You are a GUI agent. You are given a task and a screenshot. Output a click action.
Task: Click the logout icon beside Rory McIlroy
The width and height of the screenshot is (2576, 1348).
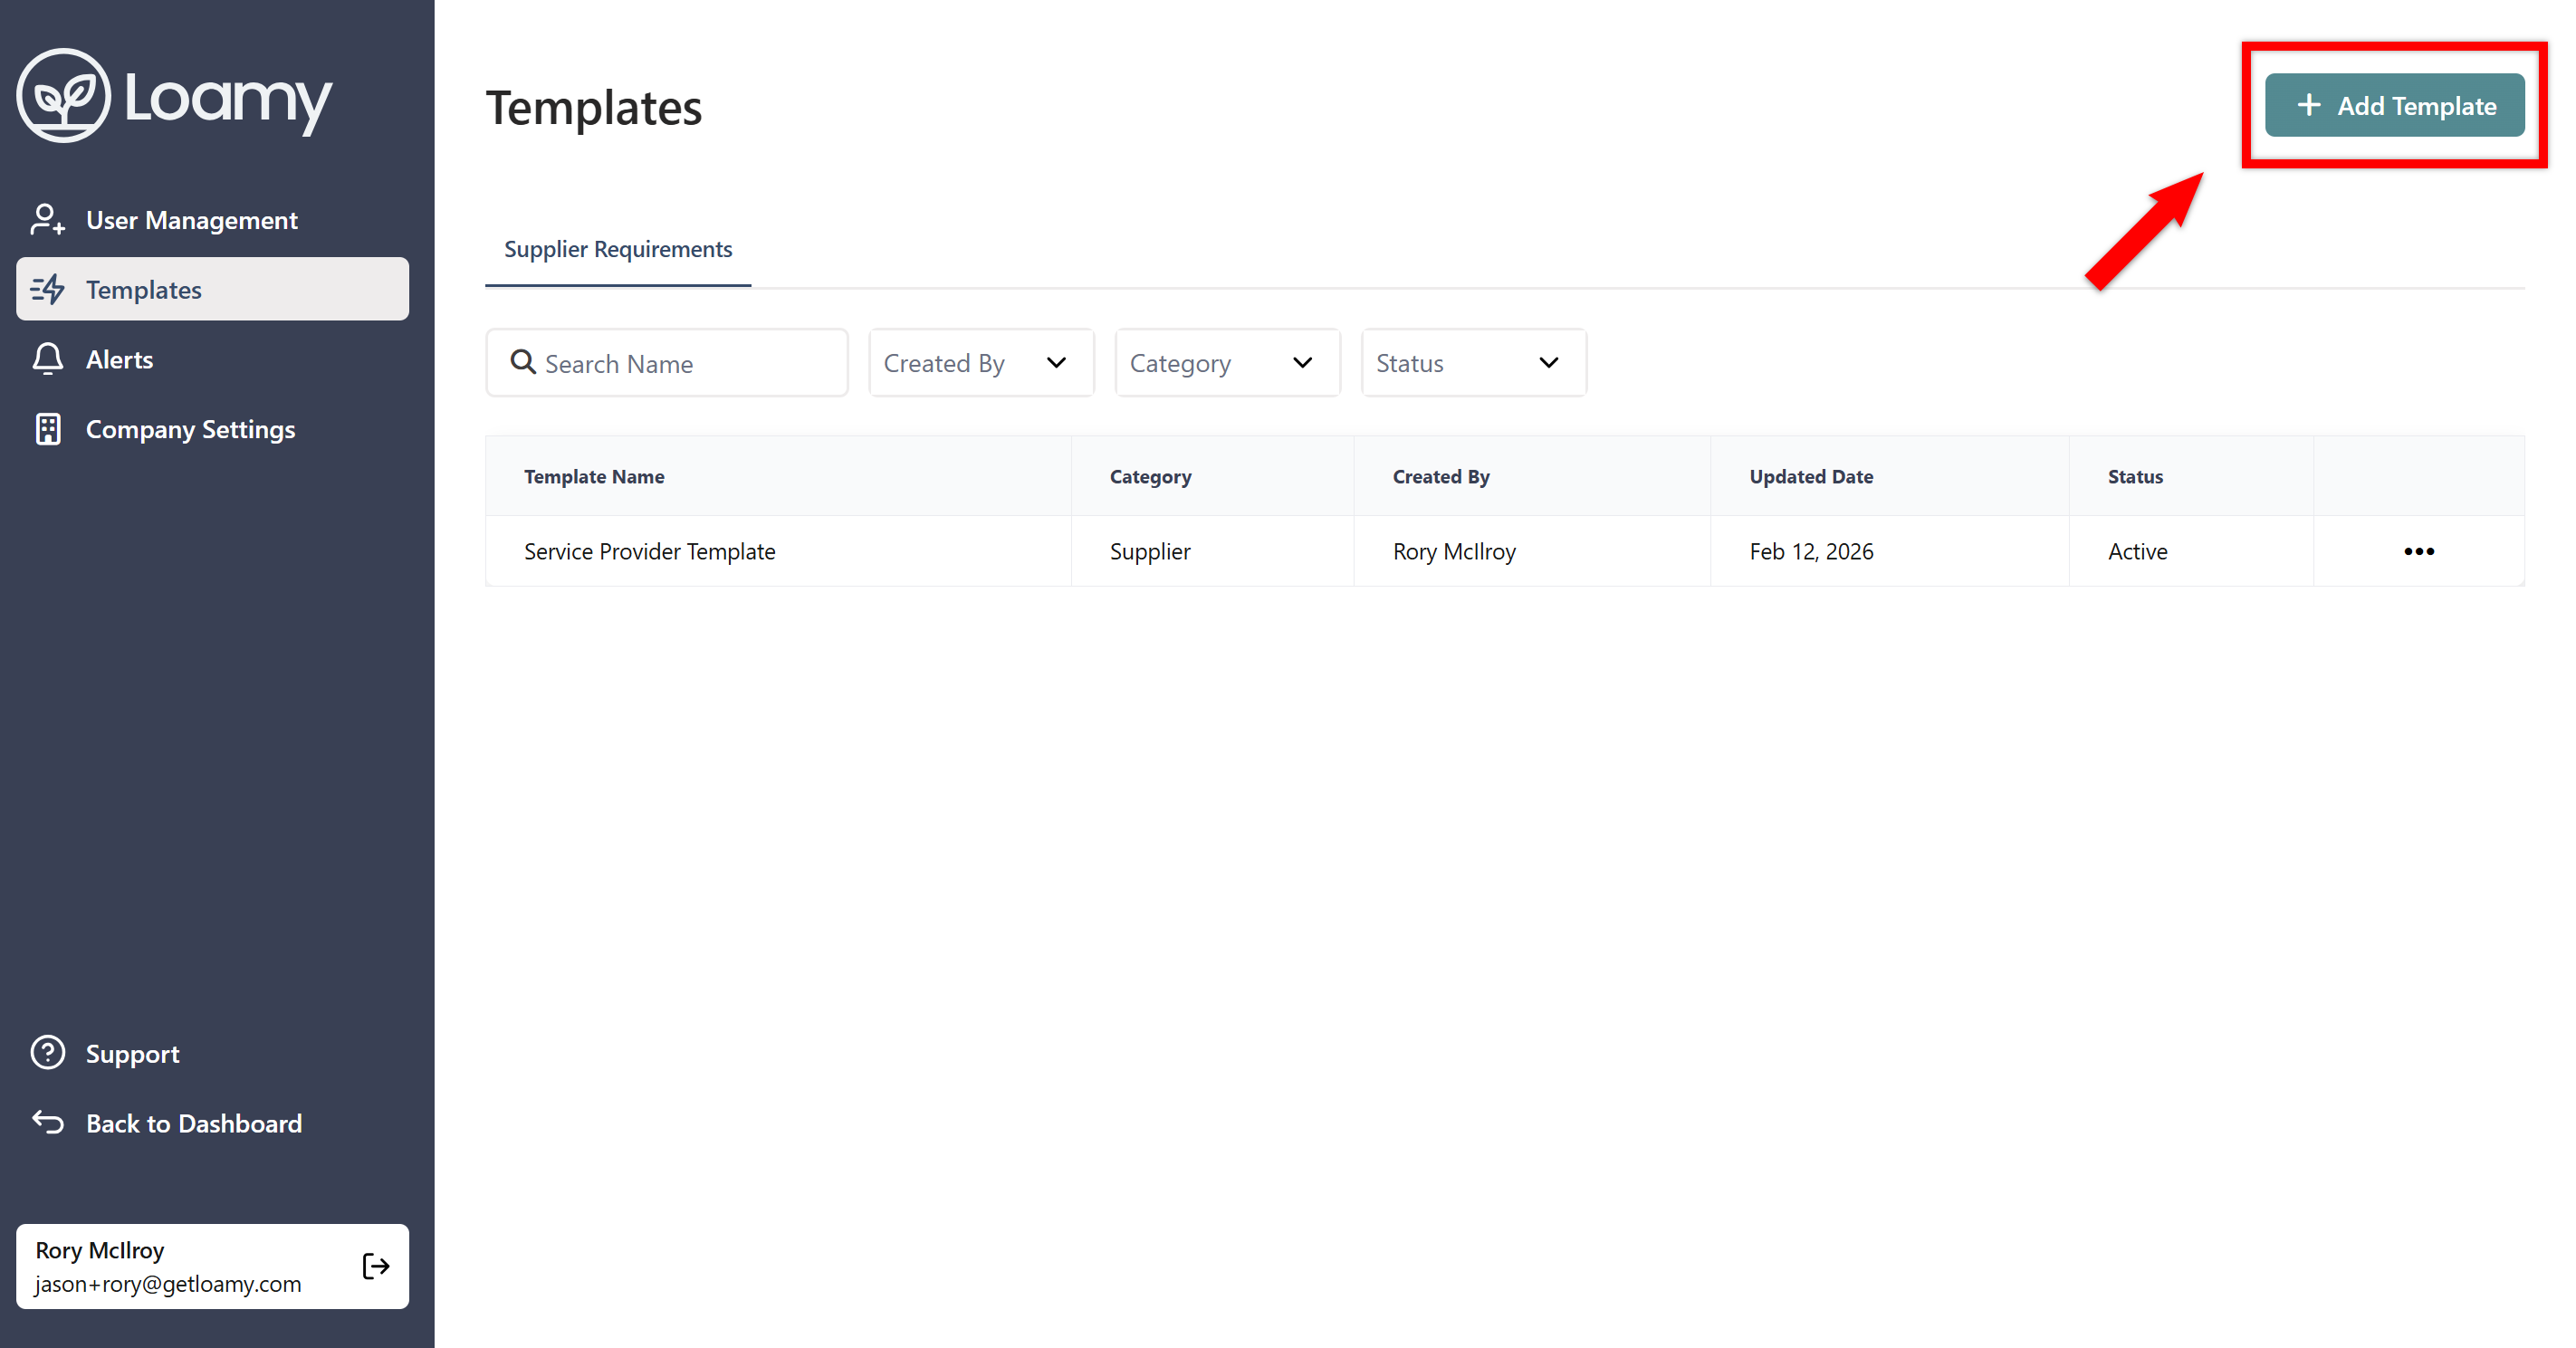[375, 1266]
